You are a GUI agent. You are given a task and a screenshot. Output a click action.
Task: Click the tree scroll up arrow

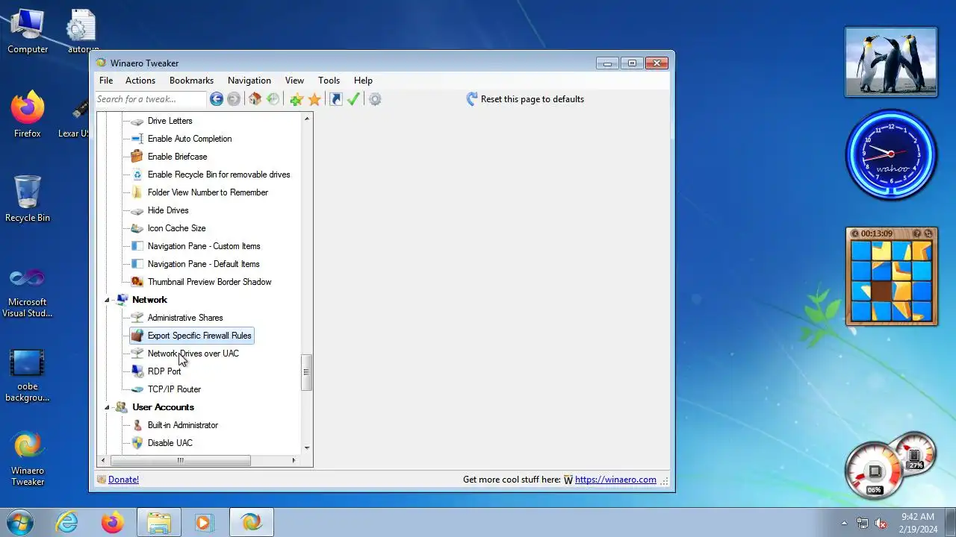306,119
